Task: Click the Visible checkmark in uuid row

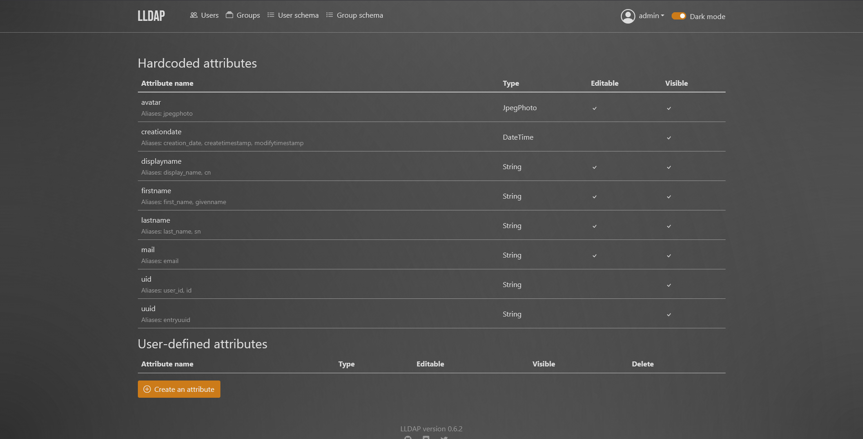Action: (x=669, y=315)
